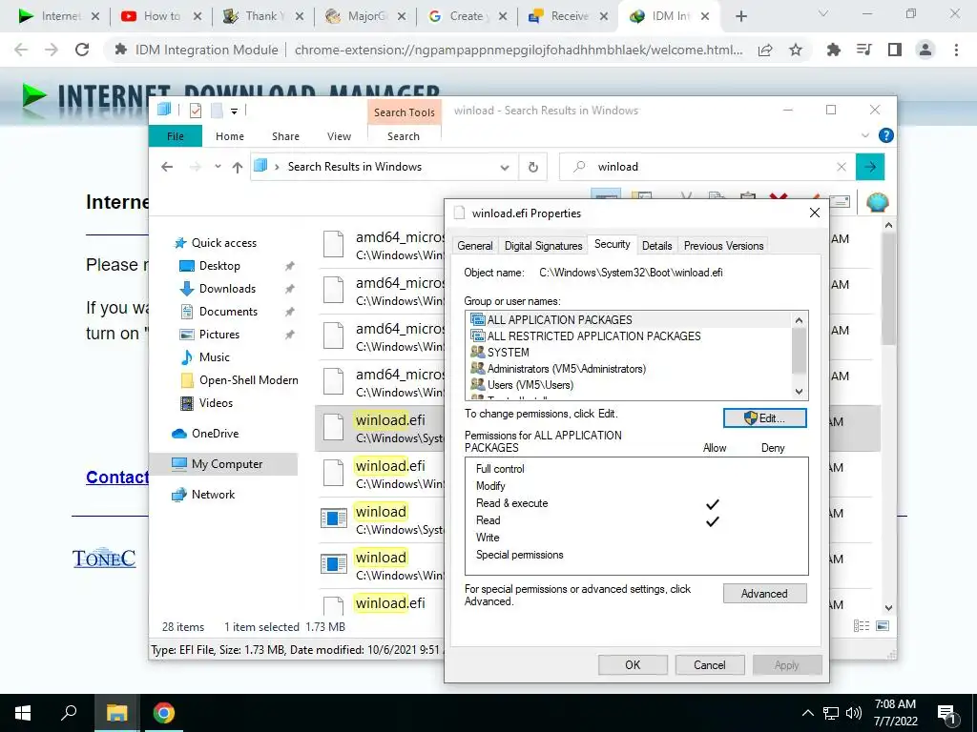This screenshot has height=732, width=977.
Task: Click the Tonec logo link
Action: click(x=104, y=558)
